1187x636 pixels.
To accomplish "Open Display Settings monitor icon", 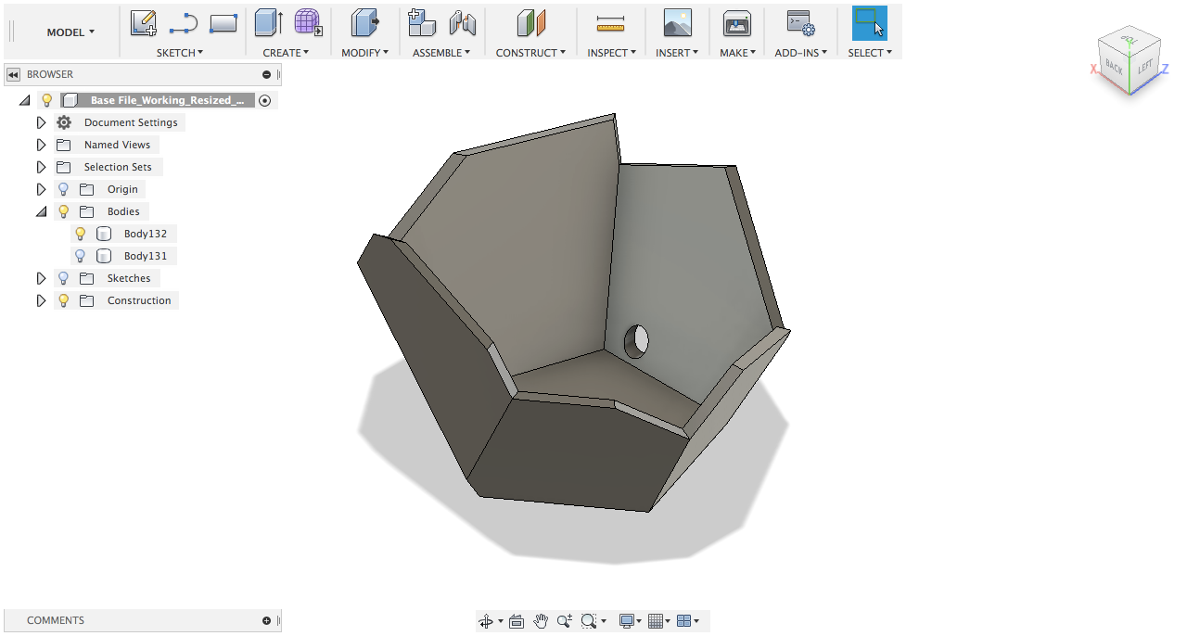I will 628,621.
